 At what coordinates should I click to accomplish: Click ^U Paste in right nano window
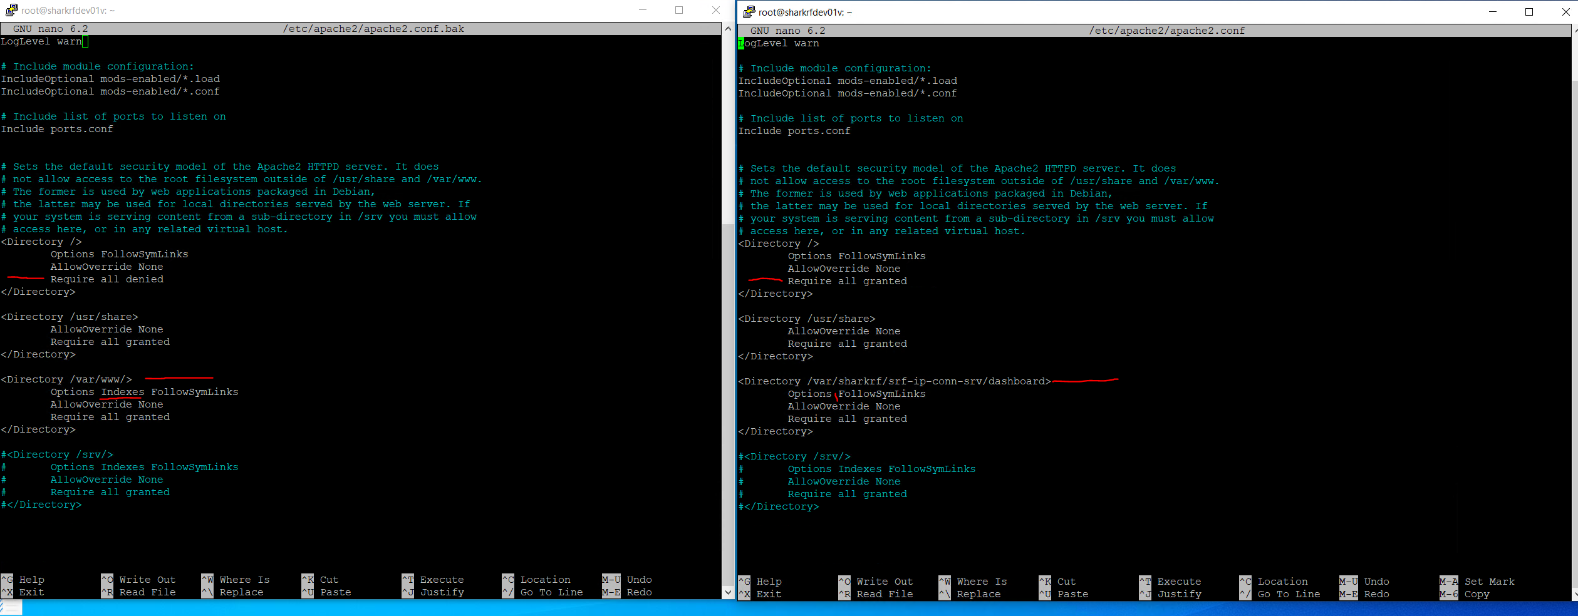[x=1064, y=594]
